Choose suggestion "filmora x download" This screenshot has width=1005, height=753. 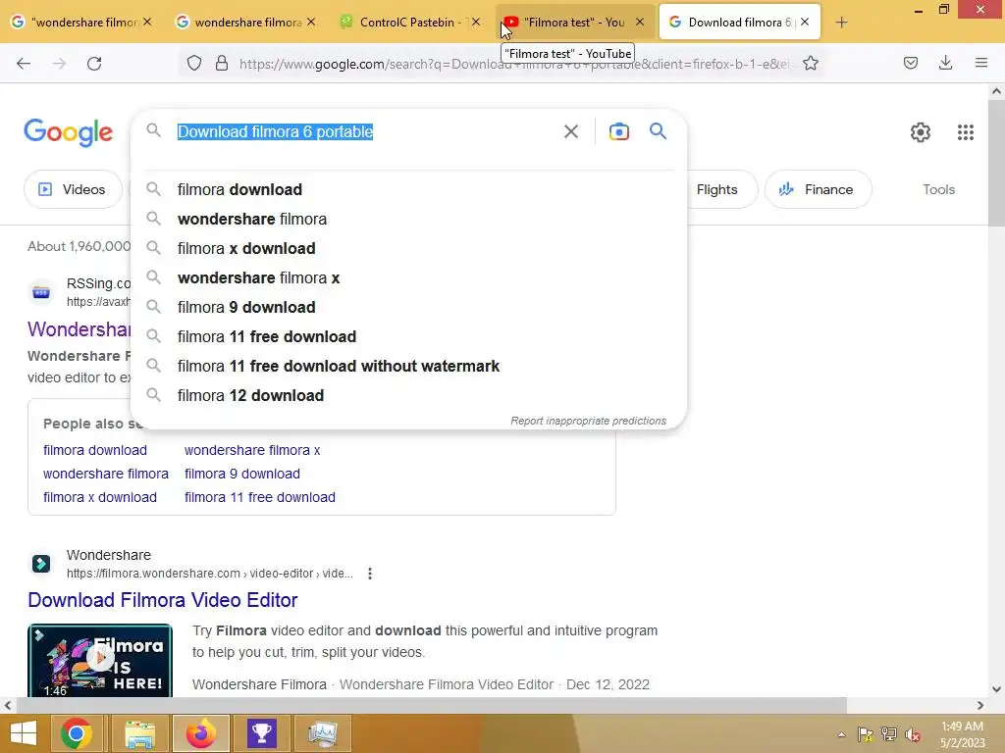click(x=408, y=248)
